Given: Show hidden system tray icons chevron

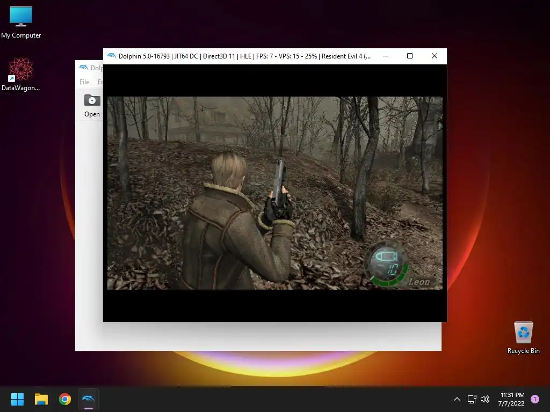Looking at the screenshot, I should [x=457, y=399].
